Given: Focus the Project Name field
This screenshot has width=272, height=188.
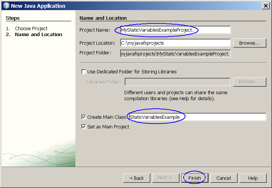Looking at the screenshot, I should click(x=175, y=30).
